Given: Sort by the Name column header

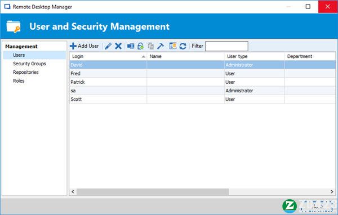Looking at the screenshot, I should (x=185, y=56).
